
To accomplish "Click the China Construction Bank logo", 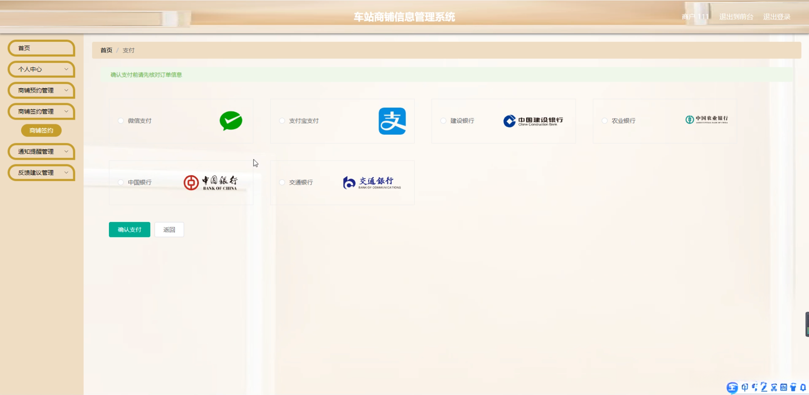I will pos(533,121).
